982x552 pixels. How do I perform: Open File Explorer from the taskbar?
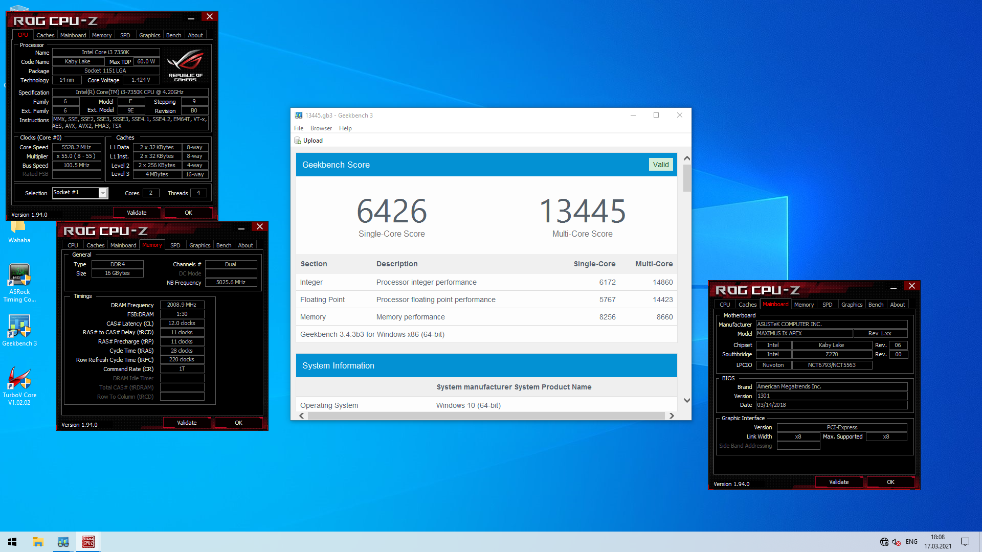point(38,542)
